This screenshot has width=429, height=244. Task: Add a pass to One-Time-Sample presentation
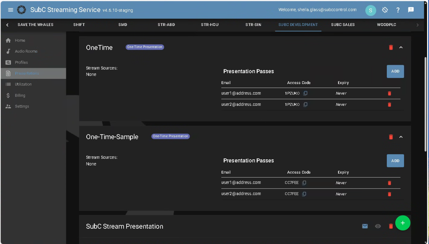395,161
